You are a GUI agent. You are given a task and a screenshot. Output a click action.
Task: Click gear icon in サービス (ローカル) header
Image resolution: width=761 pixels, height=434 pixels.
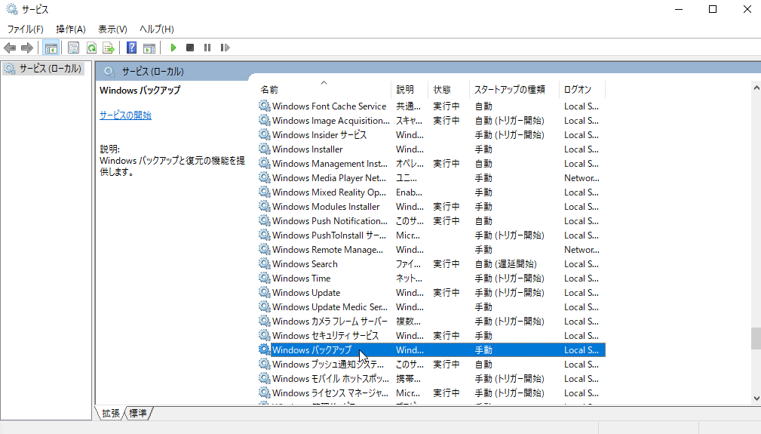[x=109, y=72]
